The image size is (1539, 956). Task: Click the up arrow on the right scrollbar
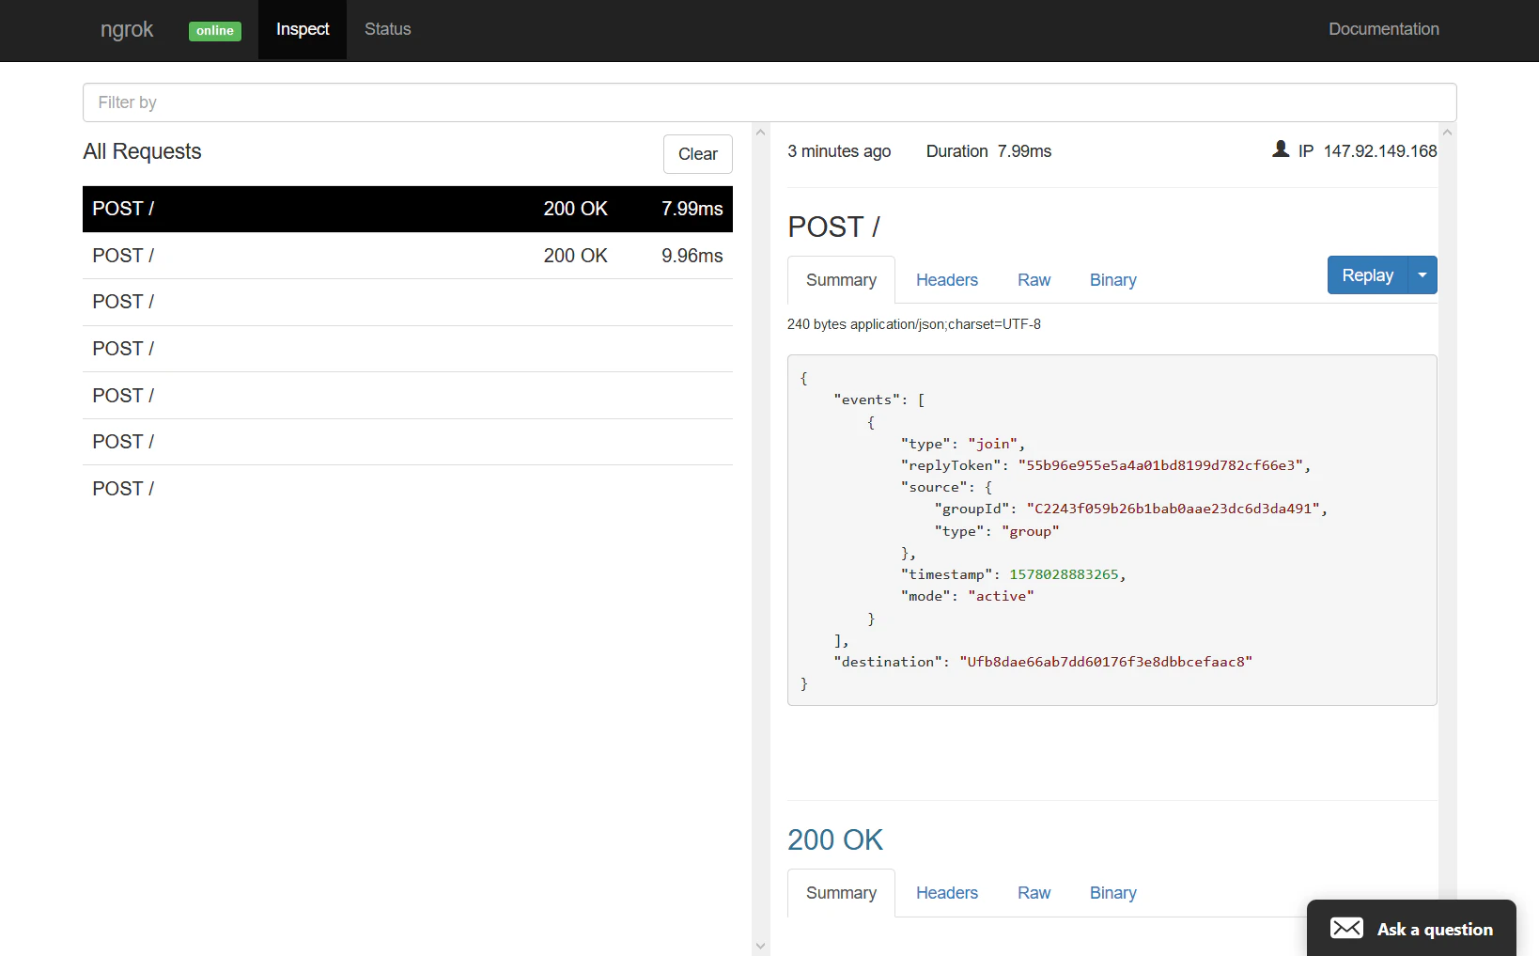tap(1447, 132)
